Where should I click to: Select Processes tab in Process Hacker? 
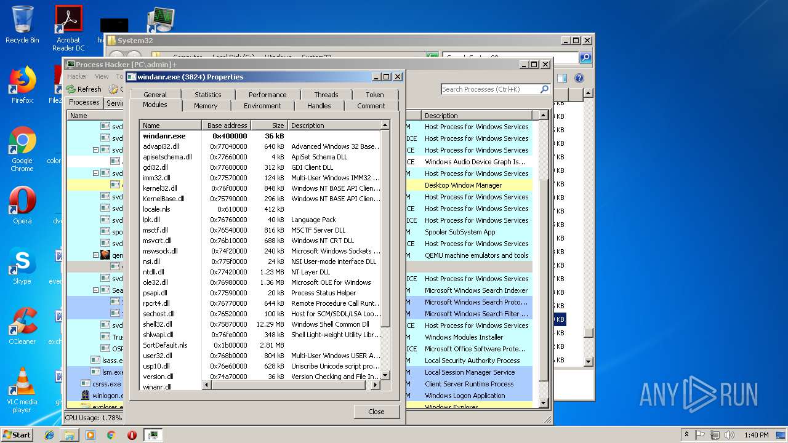(x=84, y=103)
